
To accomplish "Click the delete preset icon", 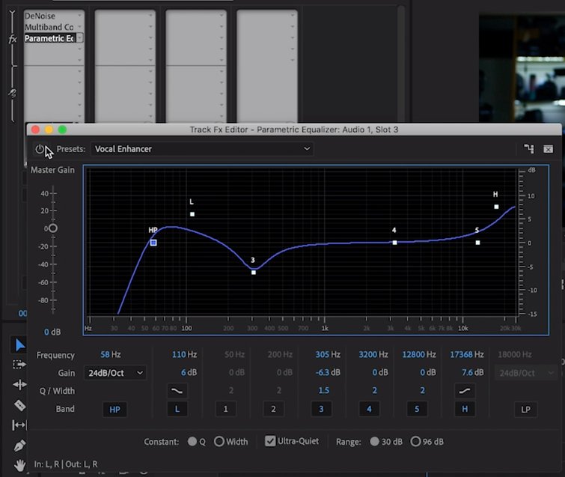I will (x=549, y=149).
